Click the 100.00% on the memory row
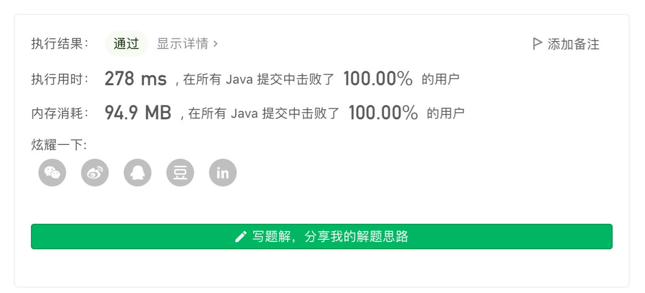The width and height of the screenshot is (645, 293). coord(383,113)
